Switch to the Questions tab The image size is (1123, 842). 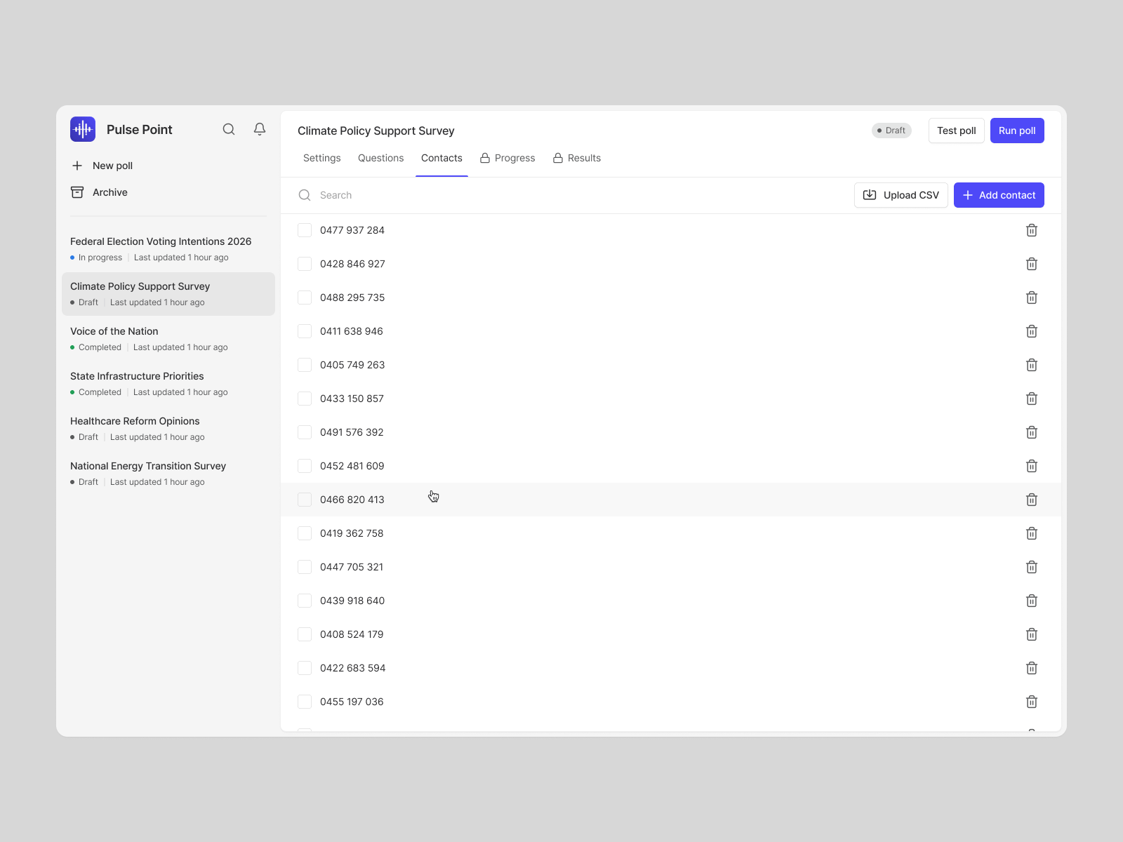[381, 158]
